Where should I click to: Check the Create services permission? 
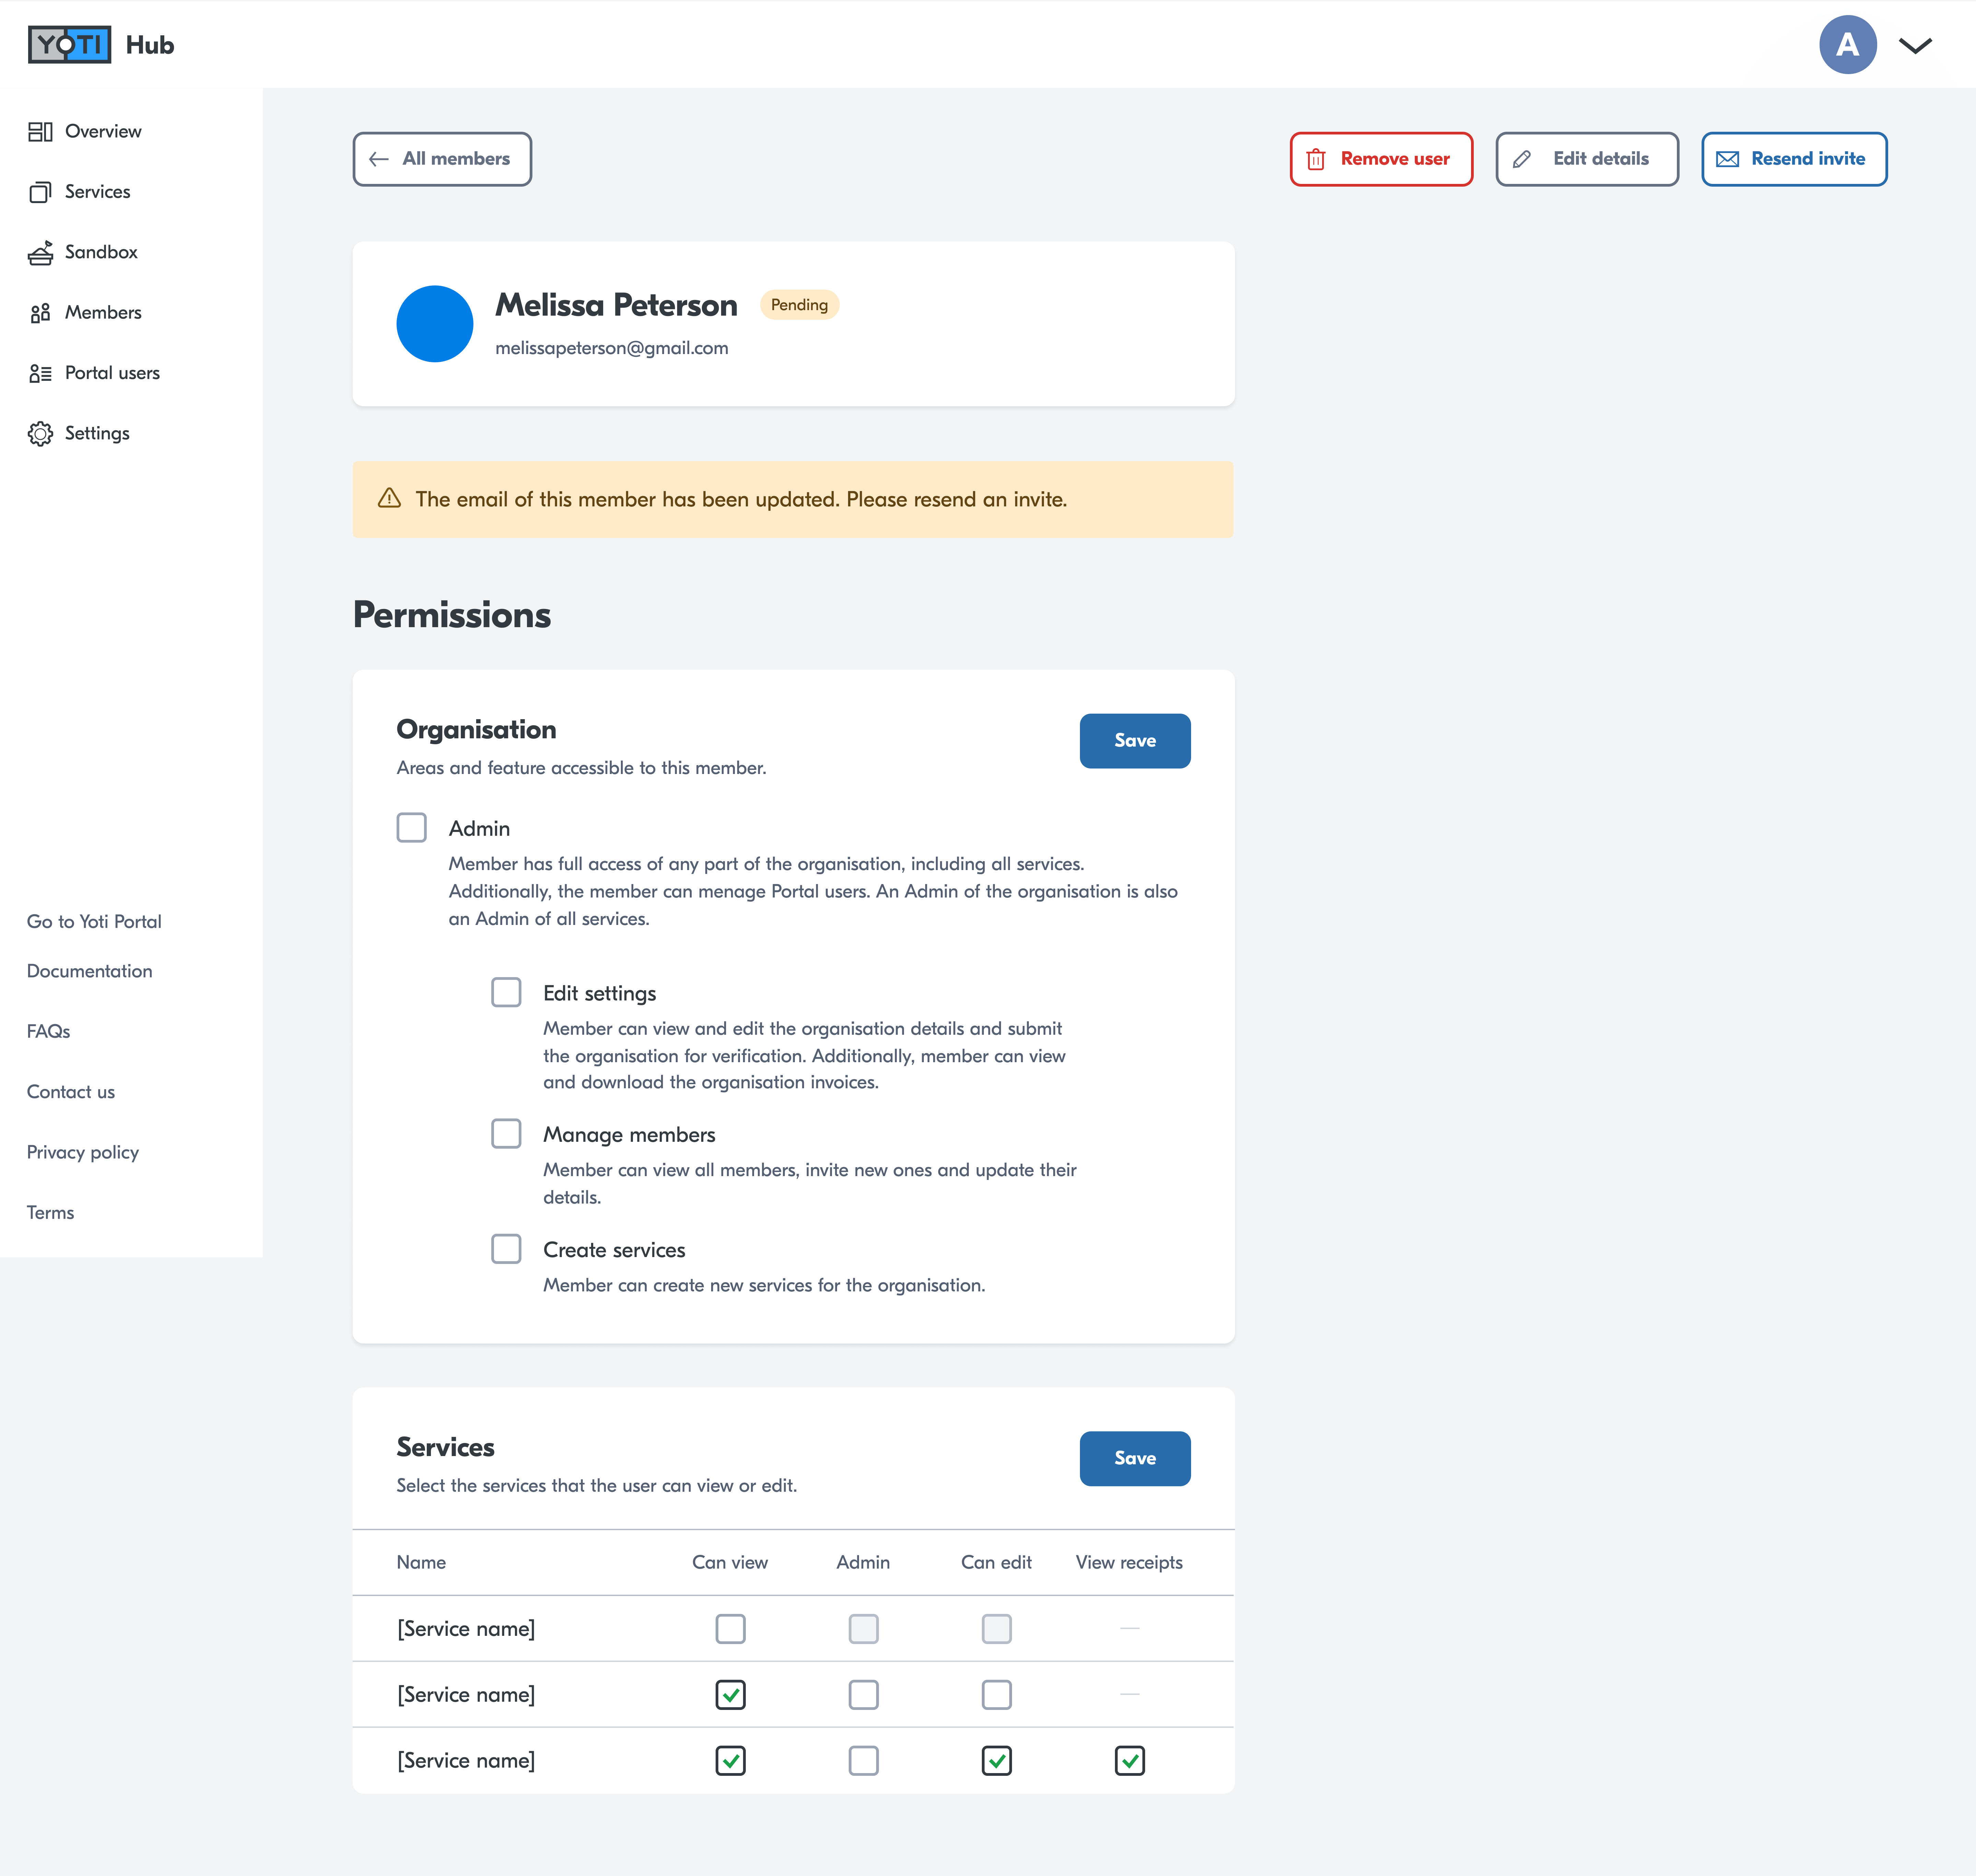[506, 1249]
